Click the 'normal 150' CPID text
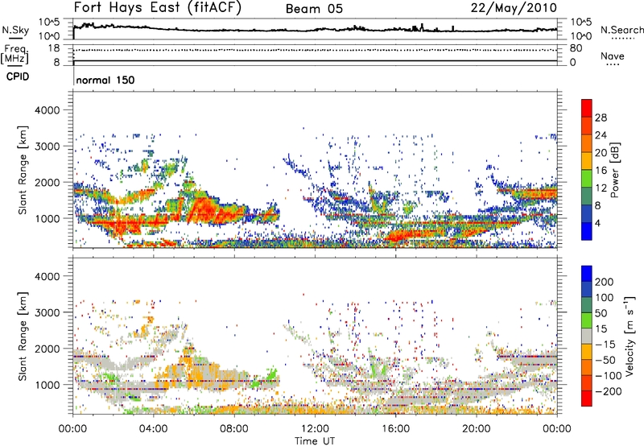Image resolution: width=644 pixels, height=446 pixels. pos(105,80)
